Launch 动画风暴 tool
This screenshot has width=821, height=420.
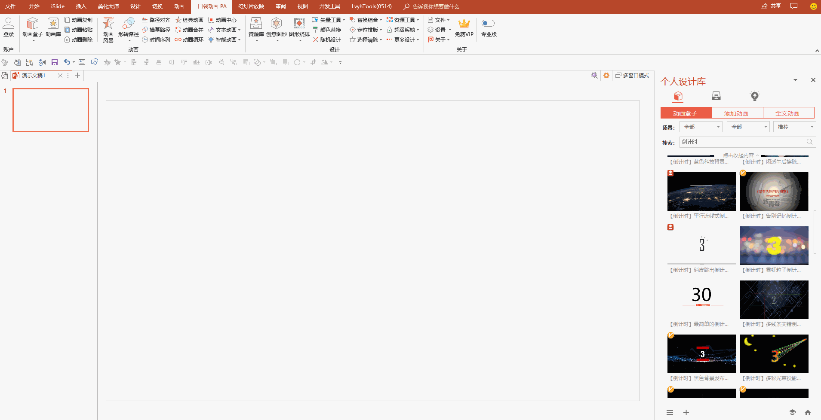pos(108,30)
